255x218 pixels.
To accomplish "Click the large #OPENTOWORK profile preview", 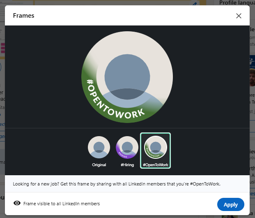I will tap(127, 77).
